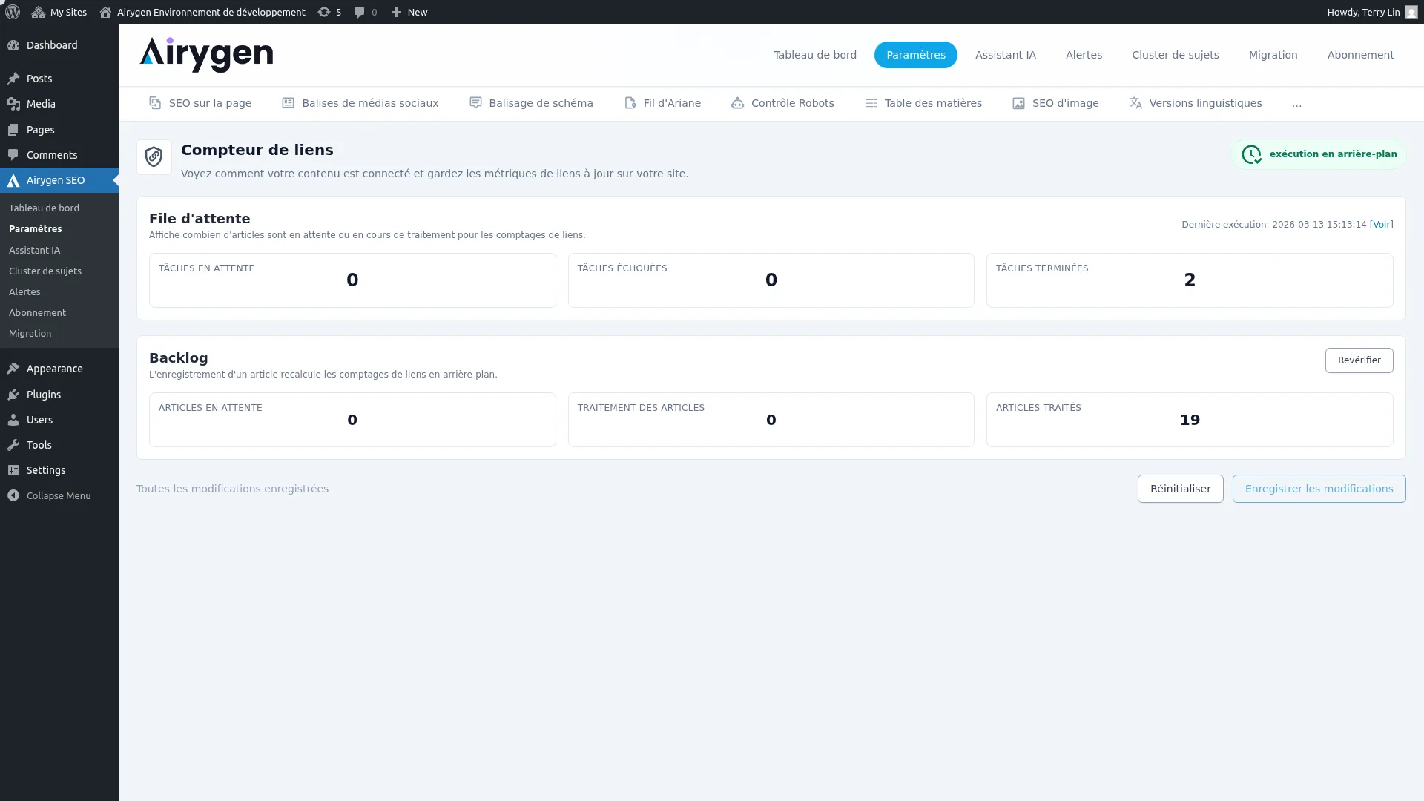Click the Versions linguistiques translate icon

pyautogui.click(x=1135, y=103)
